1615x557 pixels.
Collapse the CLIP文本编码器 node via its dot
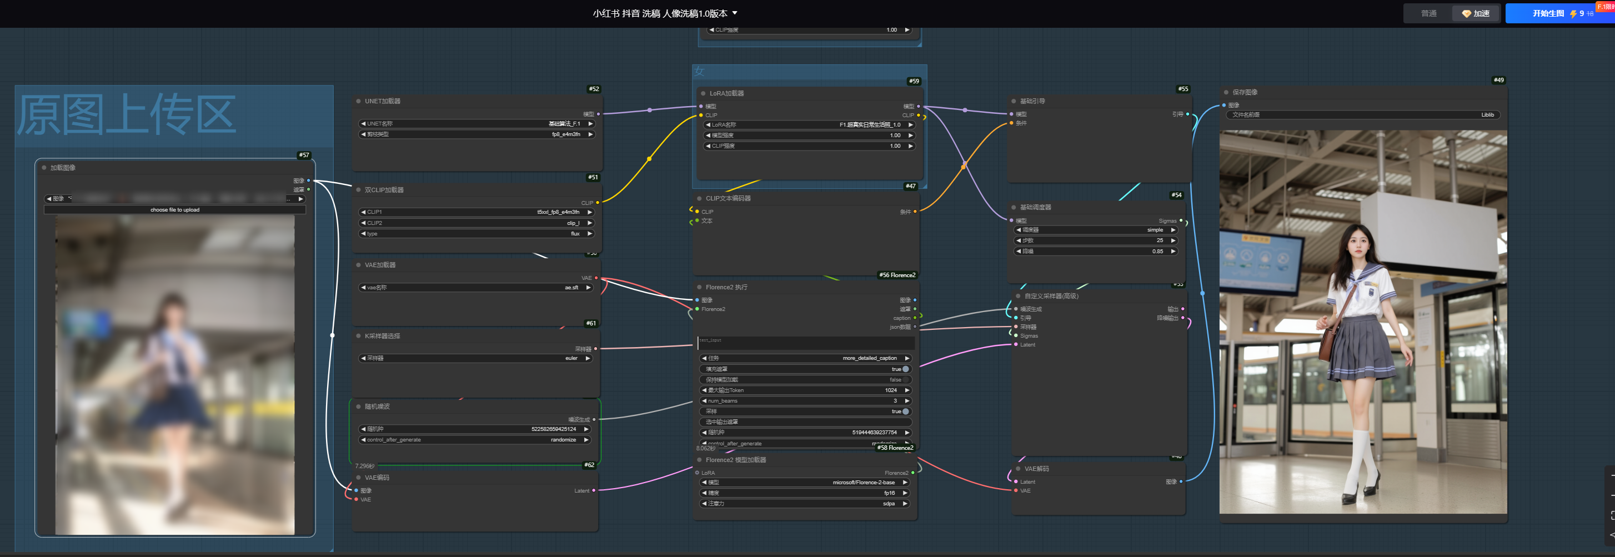699,198
